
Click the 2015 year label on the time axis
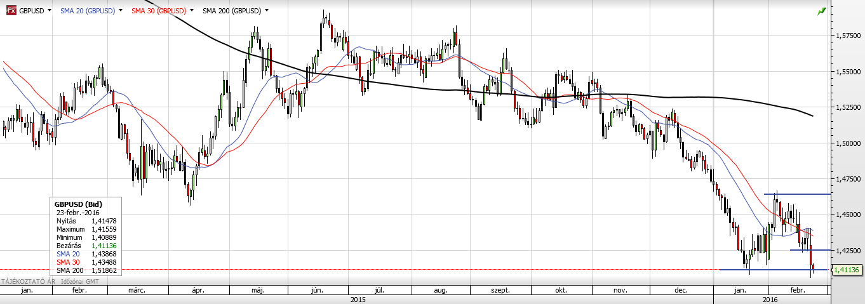358,299
